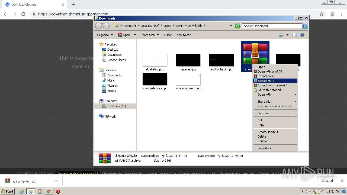Choose Extract Here in context menu

[275, 81]
